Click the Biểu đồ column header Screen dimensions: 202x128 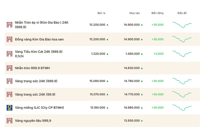point(182,13)
